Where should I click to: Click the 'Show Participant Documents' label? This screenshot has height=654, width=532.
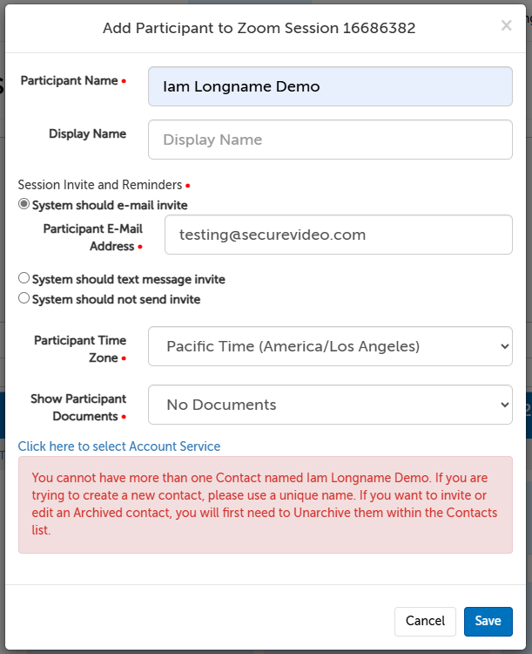tap(78, 407)
